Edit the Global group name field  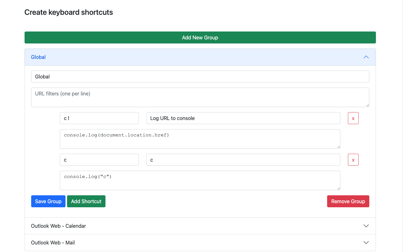coord(200,77)
